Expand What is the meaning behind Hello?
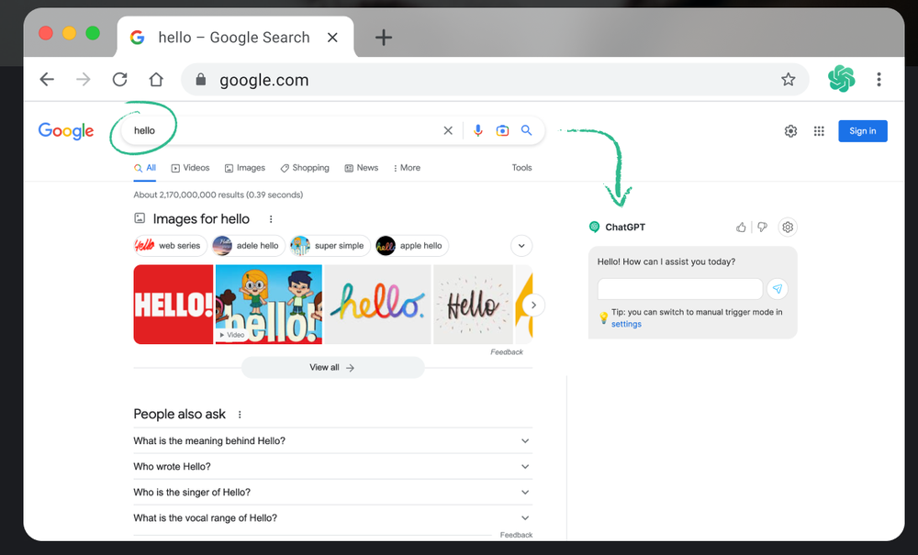Viewport: 918px width, 555px height. tap(332, 441)
